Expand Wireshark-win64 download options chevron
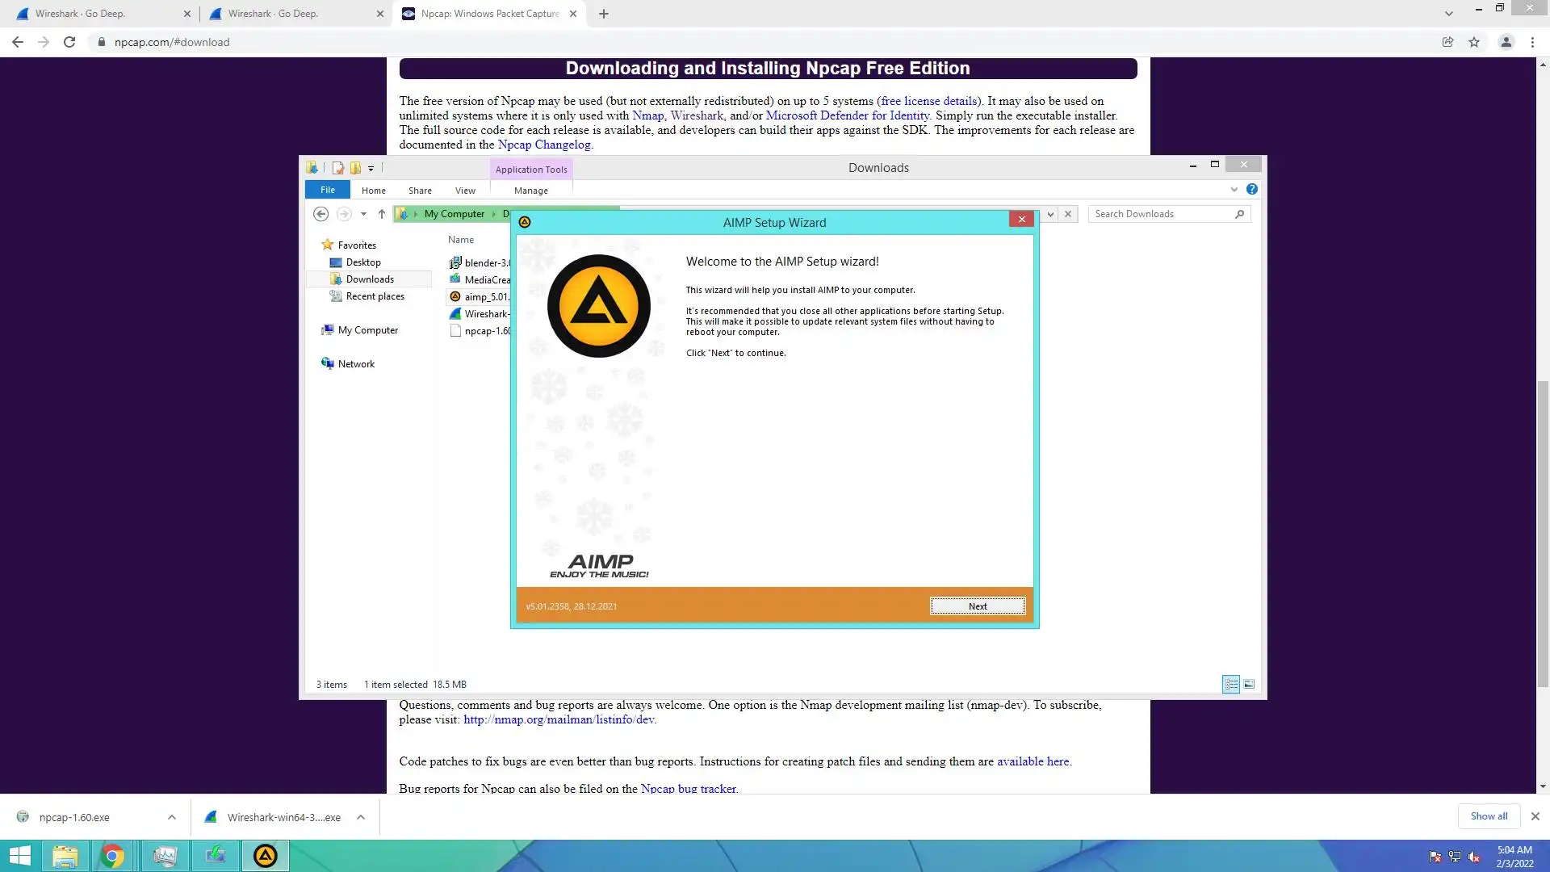 click(x=361, y=817)
